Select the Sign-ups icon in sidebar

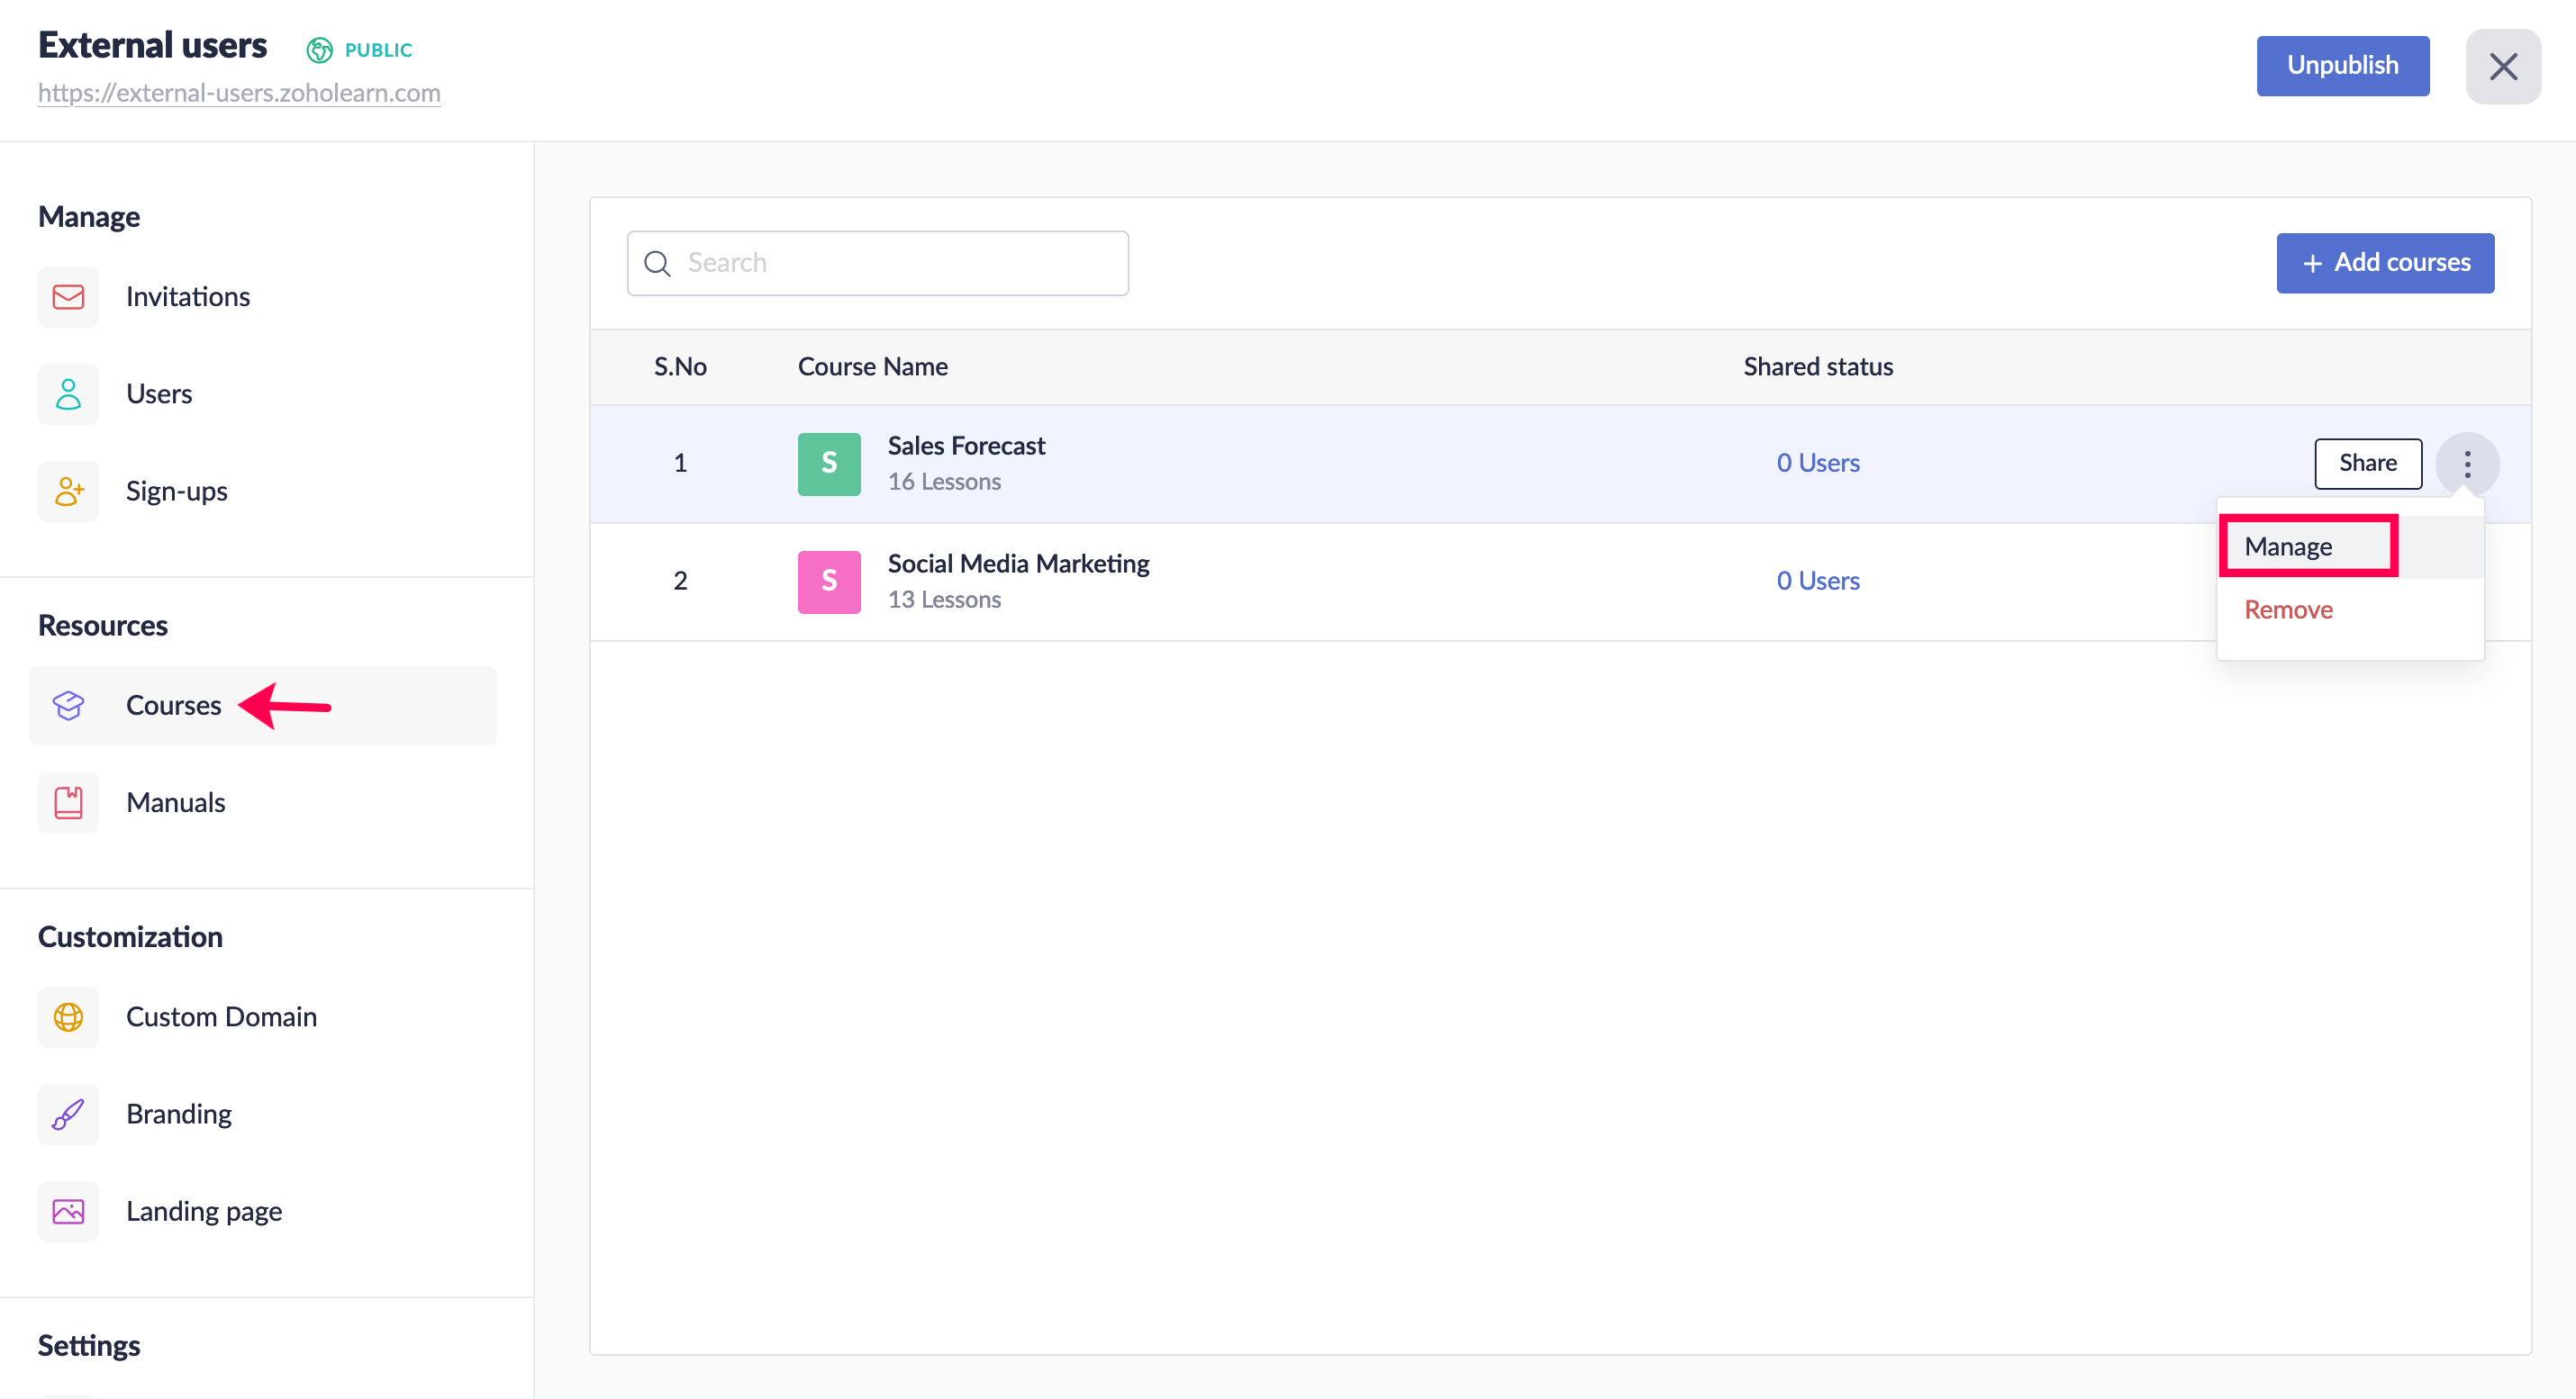(68, 491)
